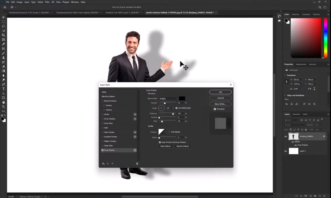331x198 pixels.
Task: Enable the Bevel & Emboss effect
Action: pyautogui.click(x=103, y=101)
